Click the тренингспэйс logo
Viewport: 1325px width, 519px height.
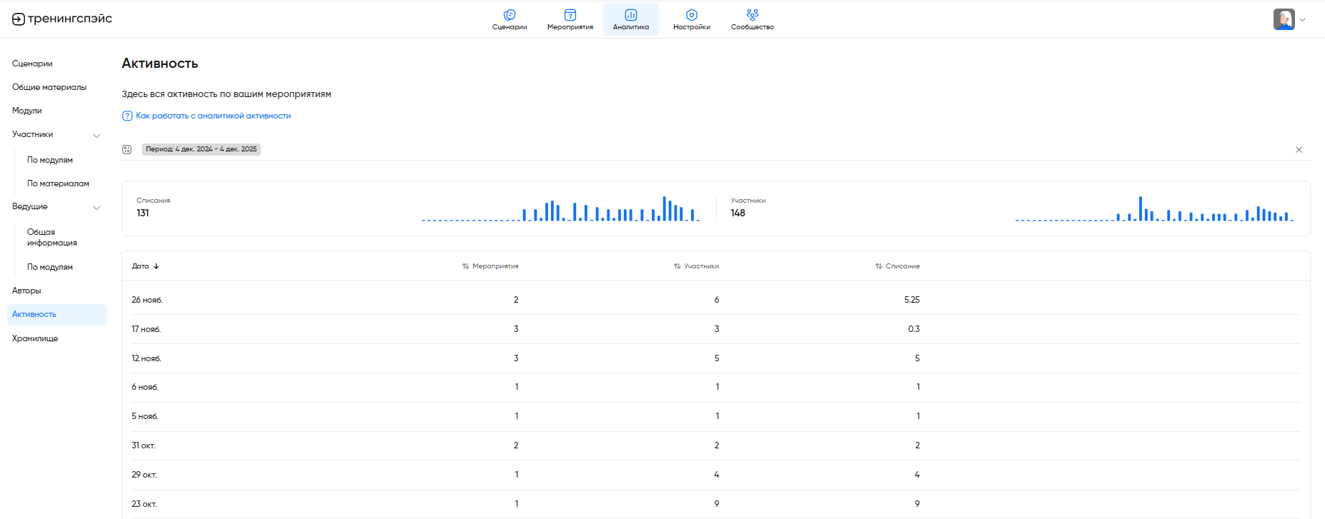pos(62,19)
